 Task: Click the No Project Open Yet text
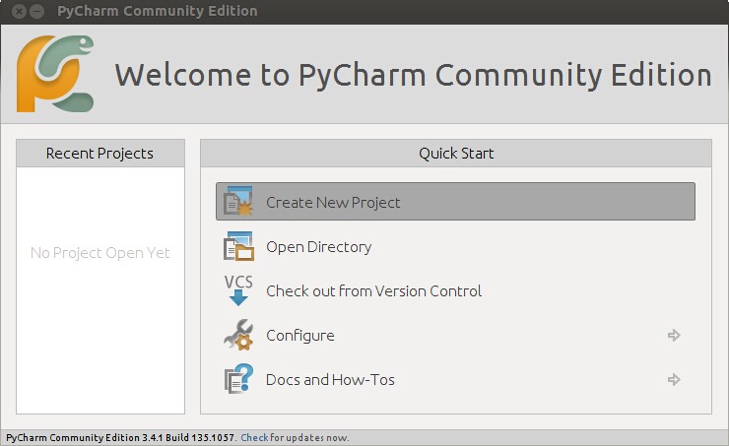(x=99, y=253)
